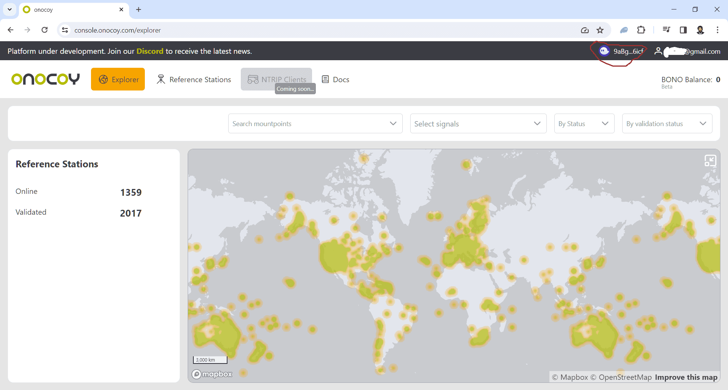728x390 pixels.
Task: Click the Reference Stations heading
Action: [57, 164]
